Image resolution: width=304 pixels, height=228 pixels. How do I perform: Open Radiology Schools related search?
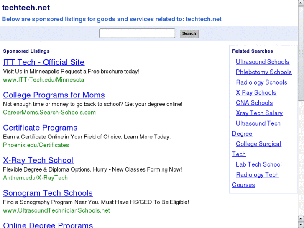[261, 82]
